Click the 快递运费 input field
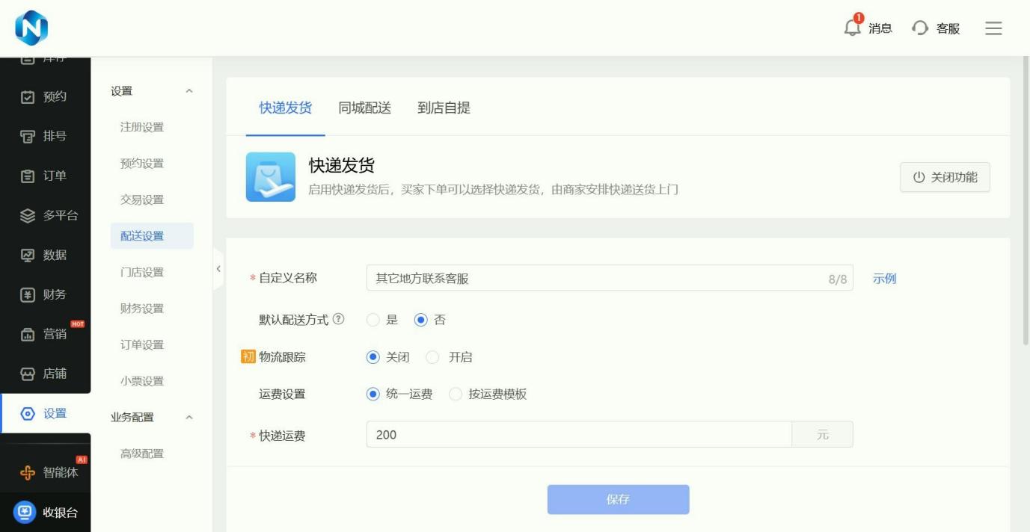The image size is (1030, 532). pos(579,434)
